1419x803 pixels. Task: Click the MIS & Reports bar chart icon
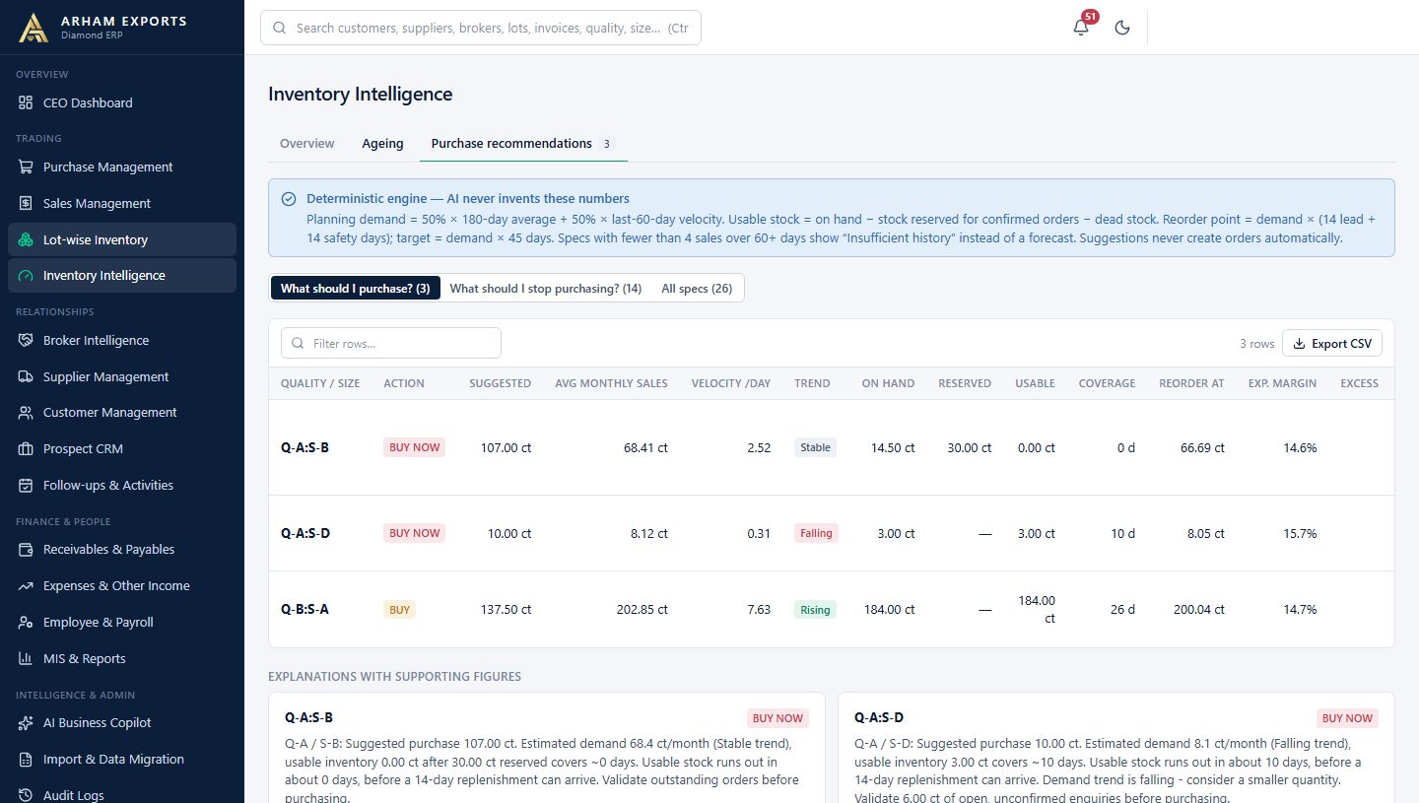[26, 658]
